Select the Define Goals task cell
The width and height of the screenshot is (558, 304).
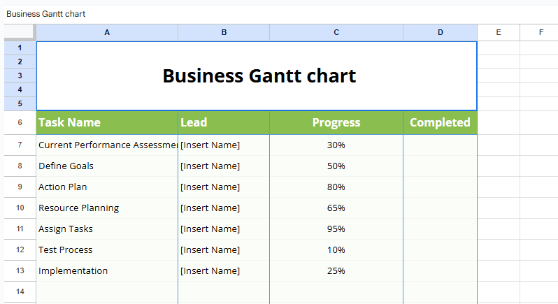[107, 166]
